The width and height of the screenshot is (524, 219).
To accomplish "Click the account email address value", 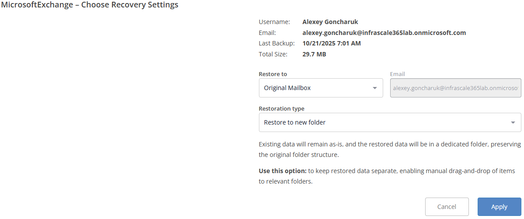I will coord(384,33).
